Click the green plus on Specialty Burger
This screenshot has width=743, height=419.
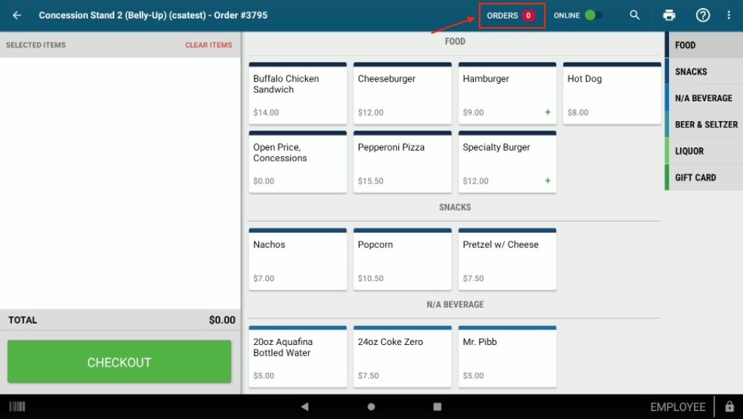coord(548,181)
